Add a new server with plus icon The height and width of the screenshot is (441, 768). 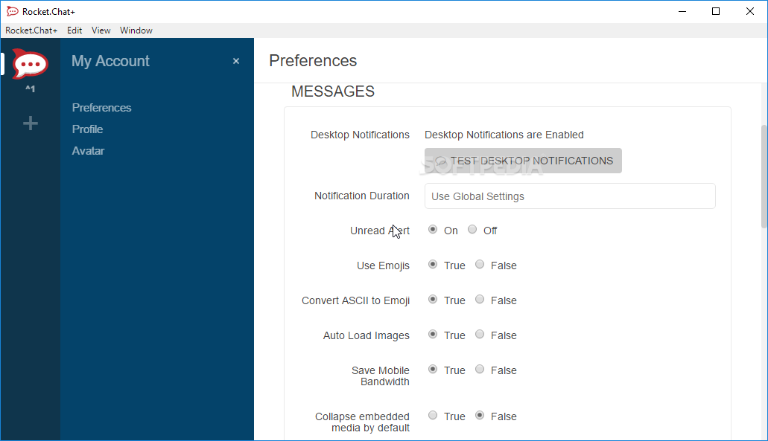click(x=31, y=123)
